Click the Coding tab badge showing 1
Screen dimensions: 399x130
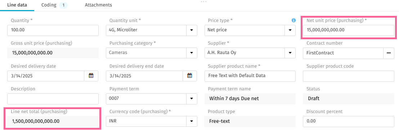pos(63,5)
